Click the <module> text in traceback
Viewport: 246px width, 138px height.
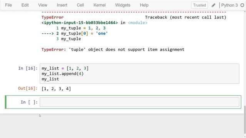[x=138, y=23]
